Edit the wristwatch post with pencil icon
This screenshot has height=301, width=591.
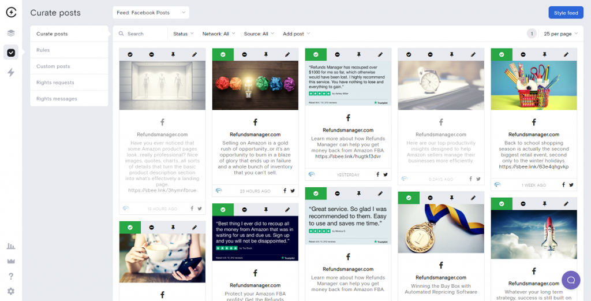point(473,55)
